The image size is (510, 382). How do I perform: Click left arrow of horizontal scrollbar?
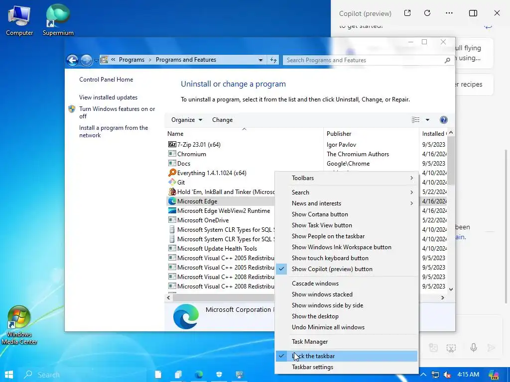[x=168, y=297]
